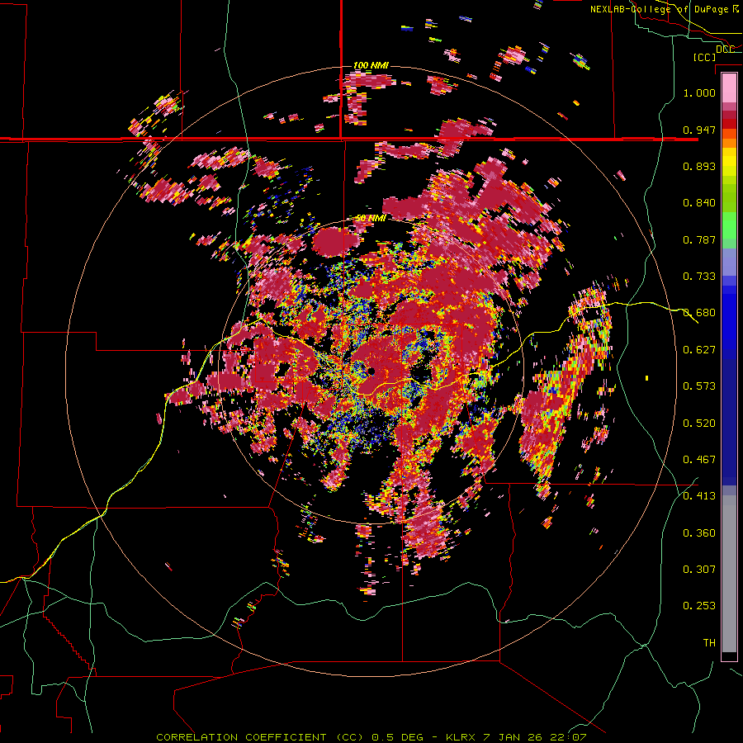Click the 0.787 legend value
This screenshot has height=743, width=743.
[699, 239]
